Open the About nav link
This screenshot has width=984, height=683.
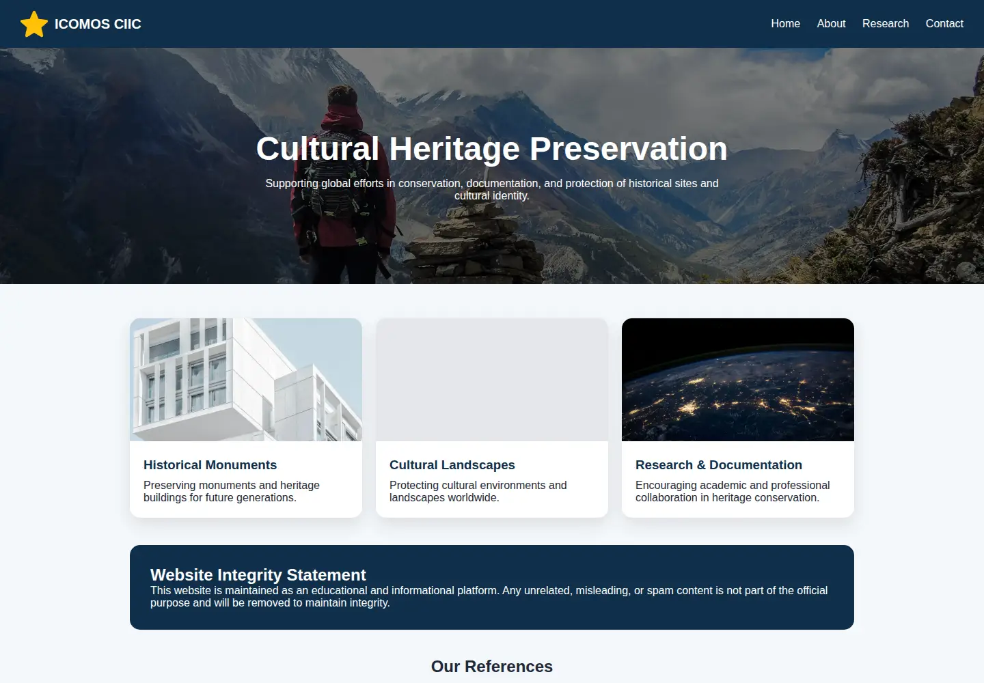tap(831, 23)
